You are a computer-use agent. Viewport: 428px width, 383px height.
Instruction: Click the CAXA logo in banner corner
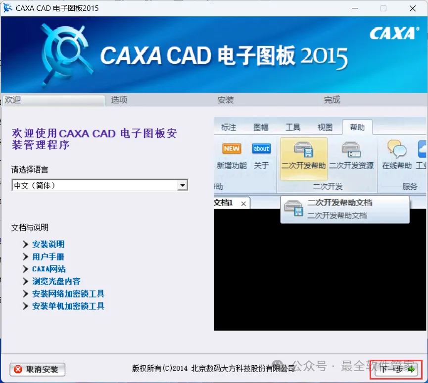pyautogui.click(x=394, y=33)
